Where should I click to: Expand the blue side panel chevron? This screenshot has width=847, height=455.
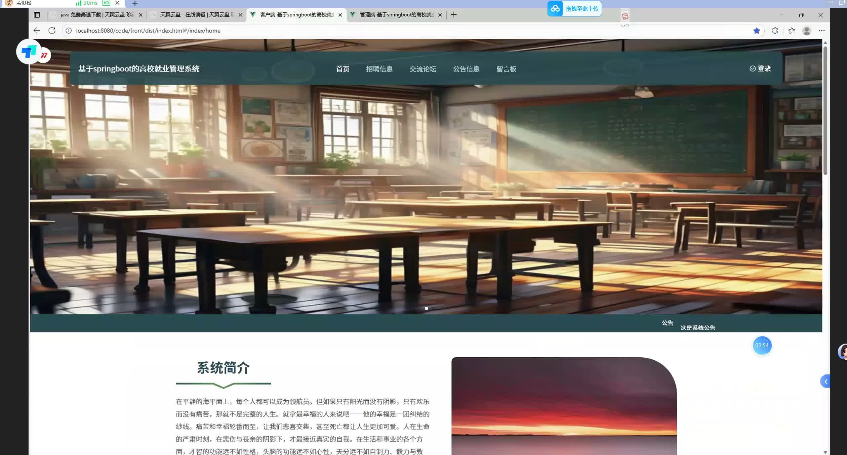click(825, 381)
